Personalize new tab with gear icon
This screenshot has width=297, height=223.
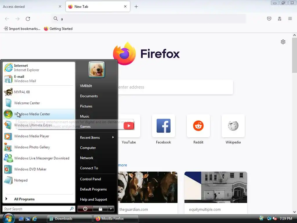[283, 42]
